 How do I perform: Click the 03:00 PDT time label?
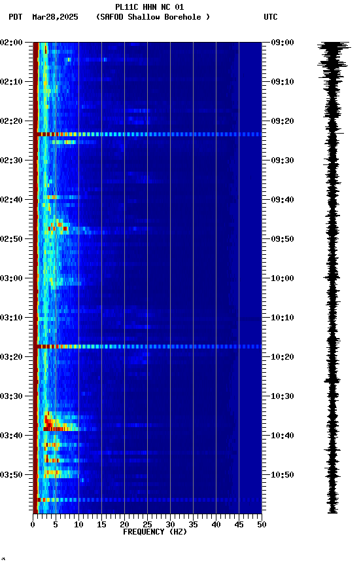11,278
